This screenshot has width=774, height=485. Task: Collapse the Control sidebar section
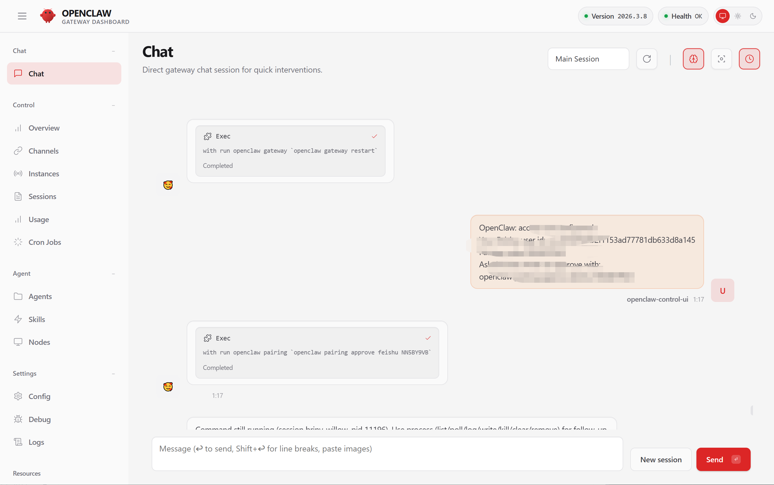[x=113, y=105]
